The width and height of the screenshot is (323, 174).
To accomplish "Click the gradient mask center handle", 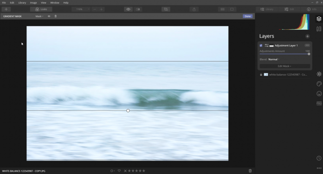I will [x=128, y=111].
